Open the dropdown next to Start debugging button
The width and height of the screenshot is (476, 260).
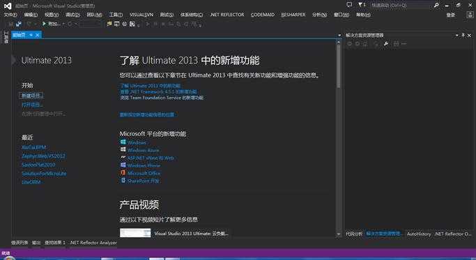63,24
